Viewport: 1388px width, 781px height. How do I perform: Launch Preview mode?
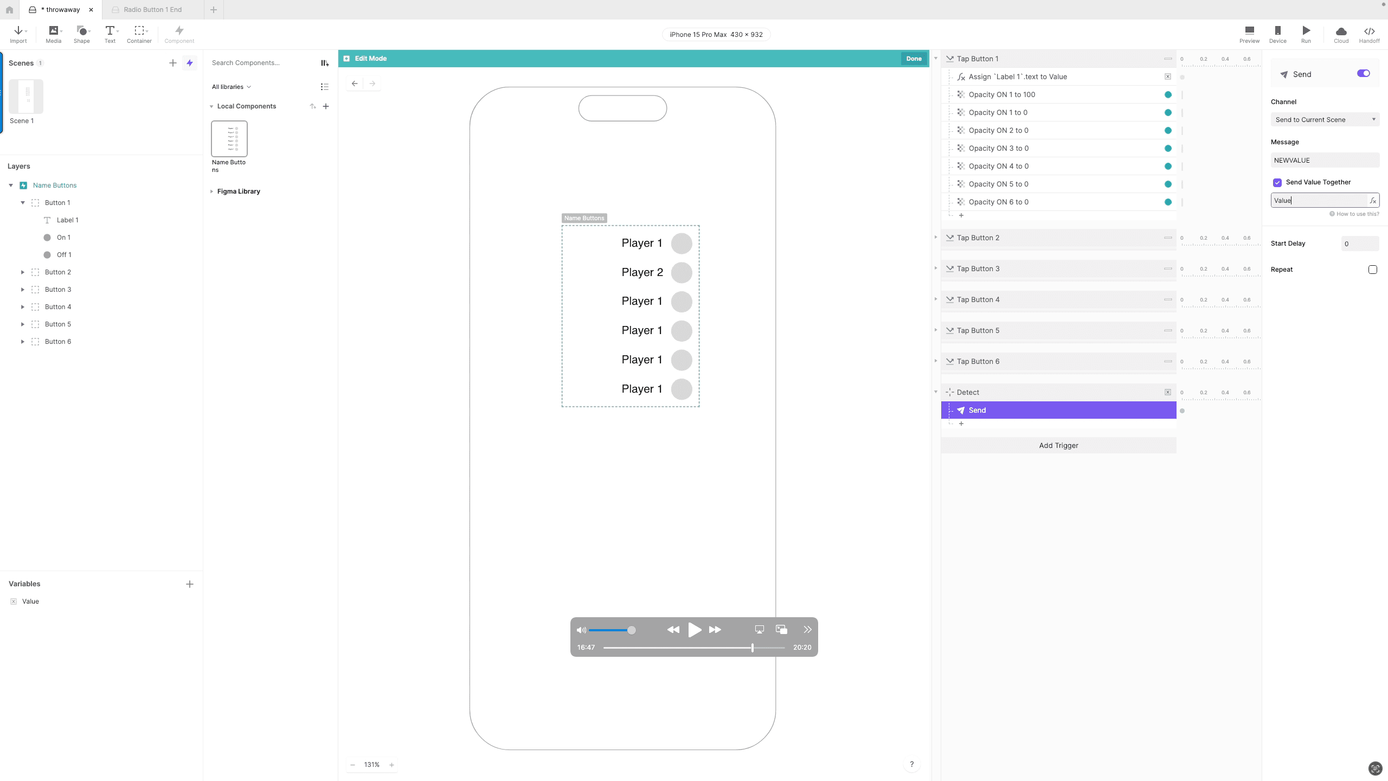click(x=1249, y=34)
